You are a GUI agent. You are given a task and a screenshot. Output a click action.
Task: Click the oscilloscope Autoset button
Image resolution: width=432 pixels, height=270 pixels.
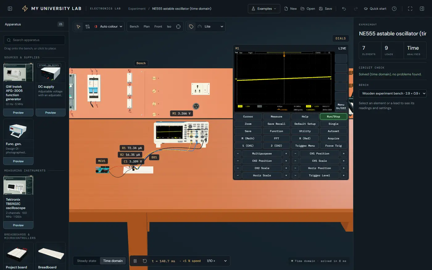[x=334, y=131]
